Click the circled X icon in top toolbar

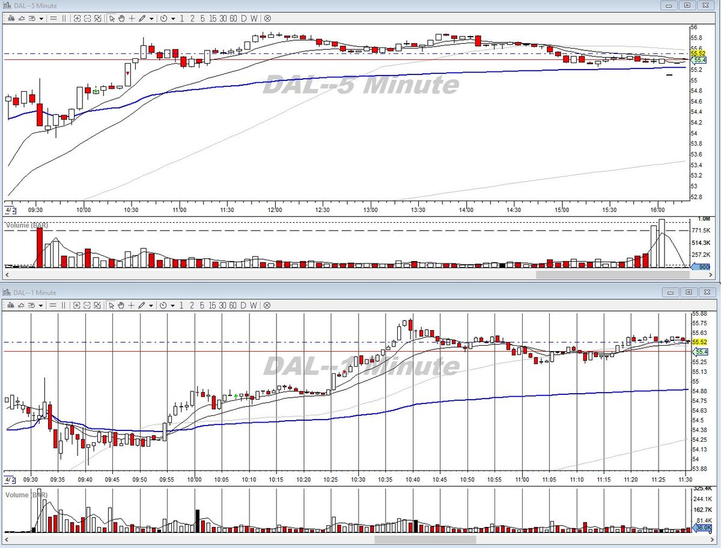click(x=267, y=18)
